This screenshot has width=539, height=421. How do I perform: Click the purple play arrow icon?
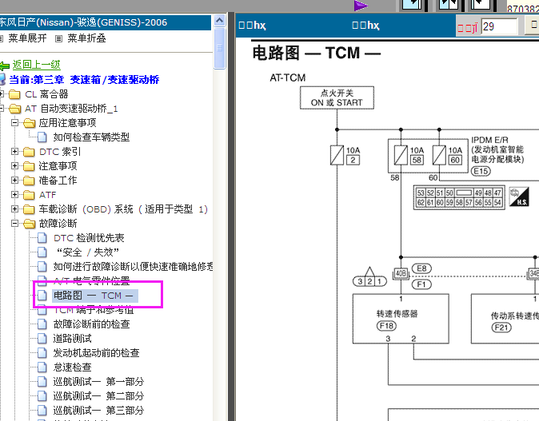point(361,5)
